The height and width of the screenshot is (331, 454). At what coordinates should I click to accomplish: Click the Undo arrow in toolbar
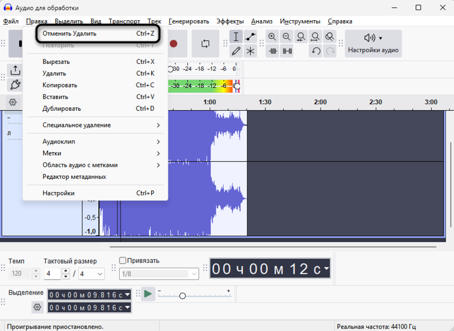[x=315, y=51]
